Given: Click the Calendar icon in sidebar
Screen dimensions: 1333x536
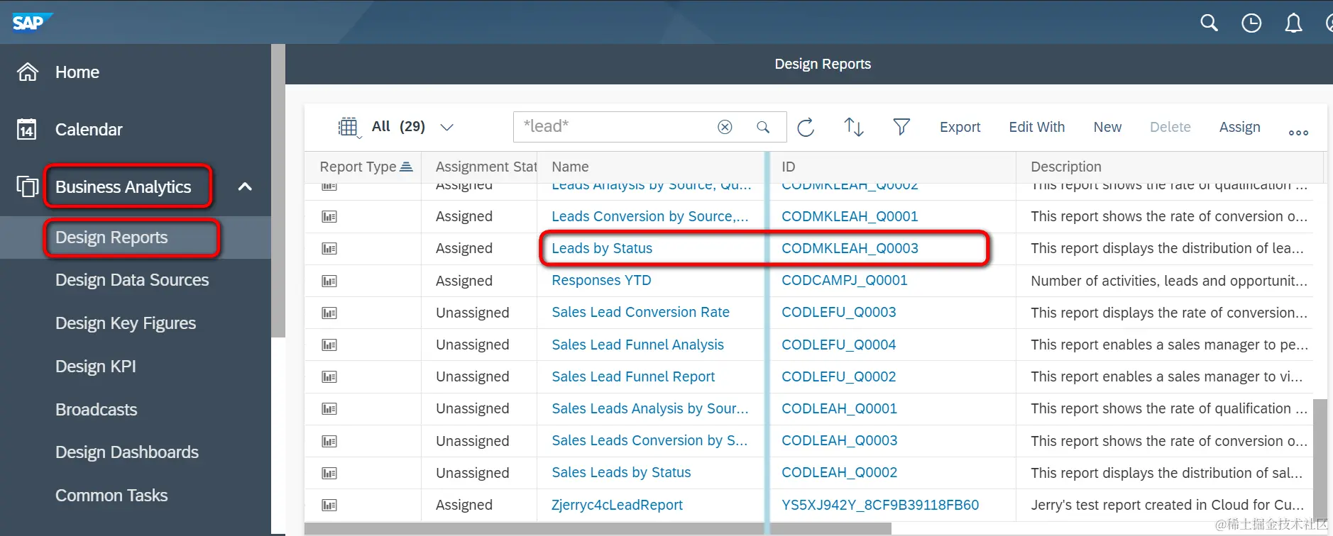Looking at the screenshot, I should 27,129.
